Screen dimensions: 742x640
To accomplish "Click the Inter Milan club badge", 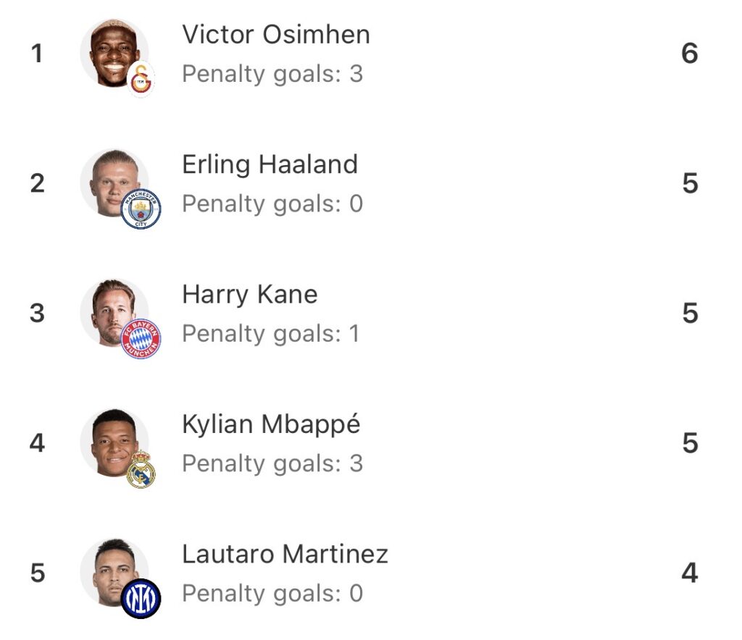I will coord(141,599).
